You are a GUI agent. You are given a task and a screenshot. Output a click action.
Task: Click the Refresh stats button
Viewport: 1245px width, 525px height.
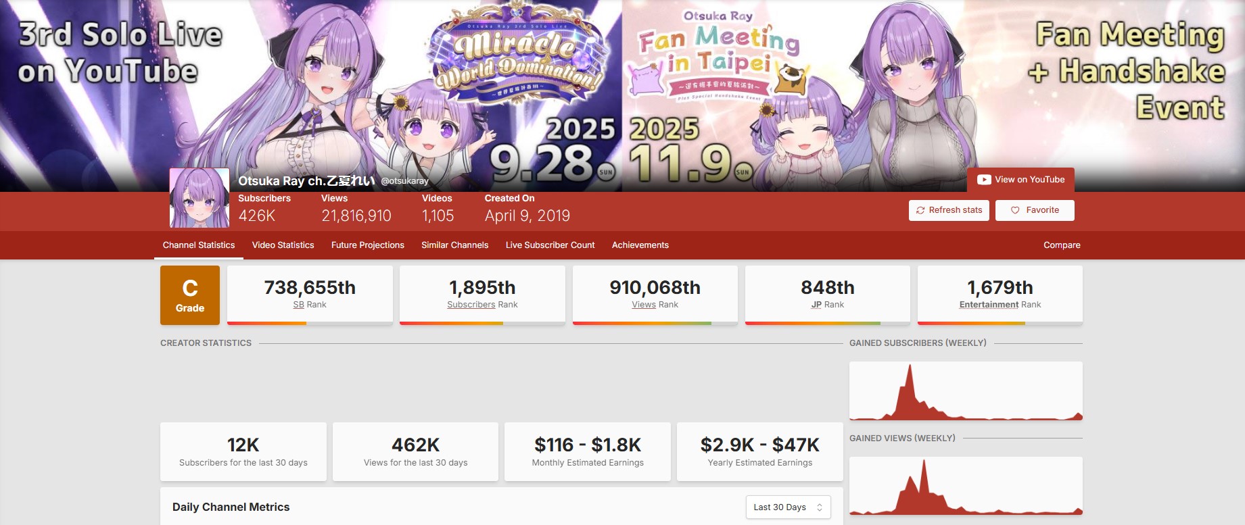949,210
